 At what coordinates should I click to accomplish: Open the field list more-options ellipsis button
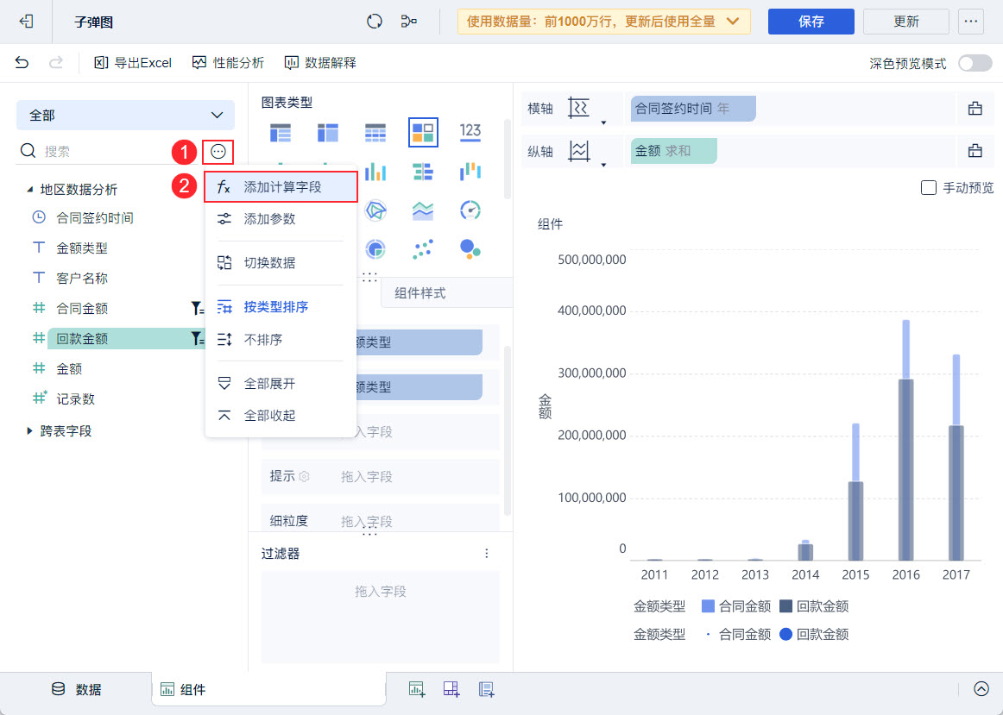tap(218, 152)
